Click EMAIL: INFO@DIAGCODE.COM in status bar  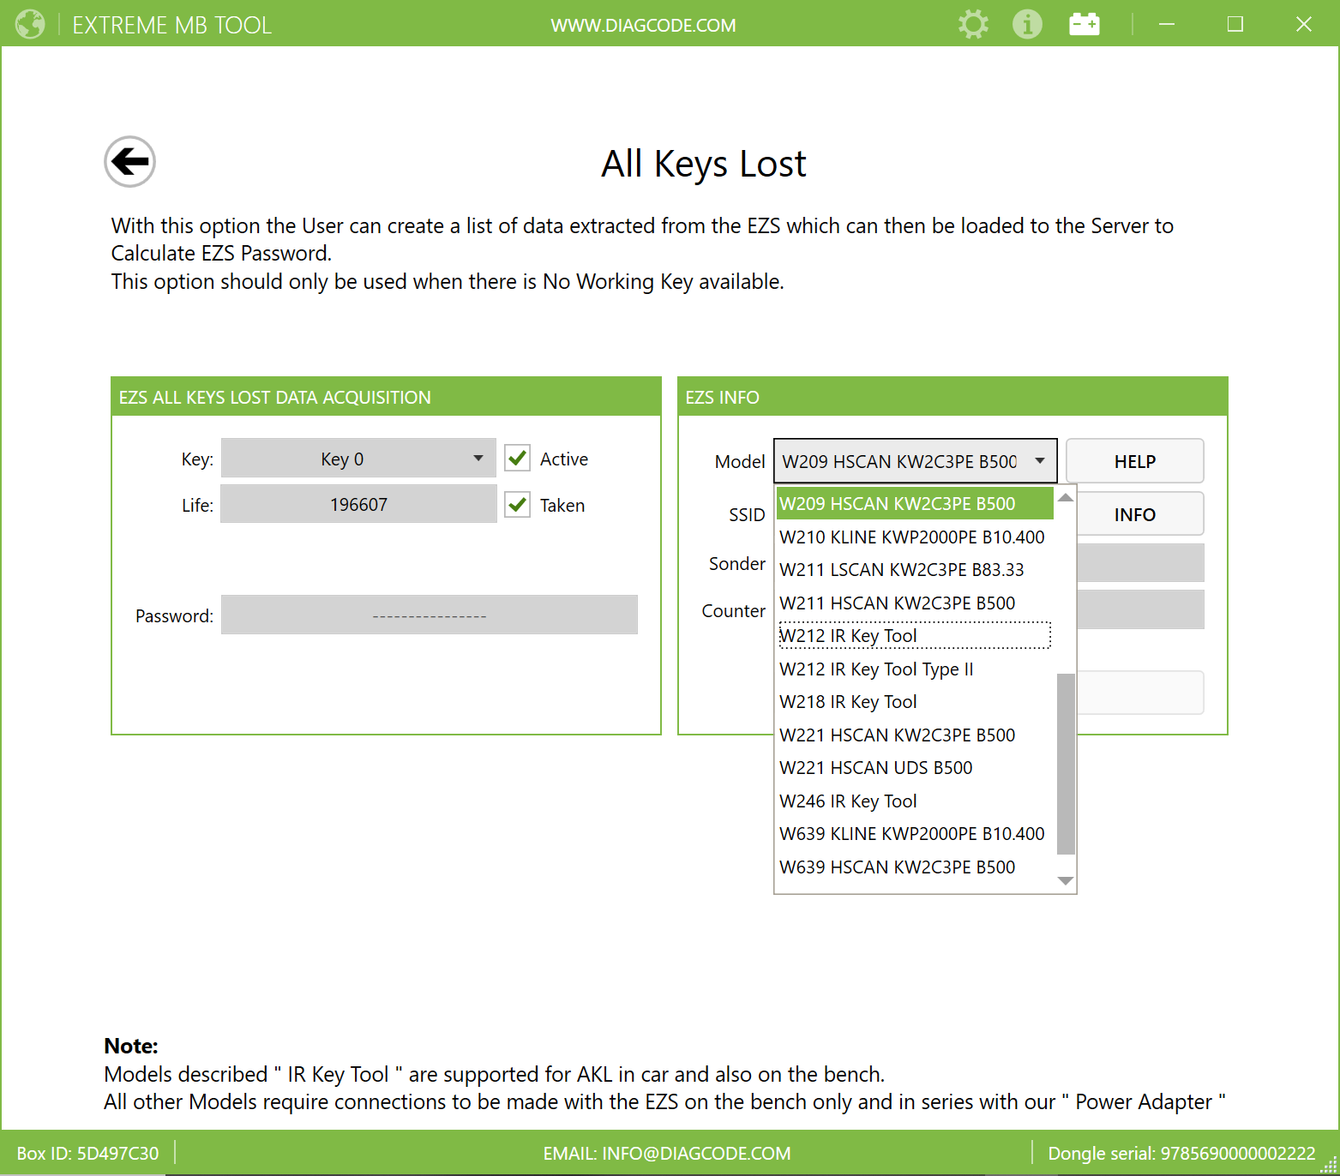(x=667, y=1153)
